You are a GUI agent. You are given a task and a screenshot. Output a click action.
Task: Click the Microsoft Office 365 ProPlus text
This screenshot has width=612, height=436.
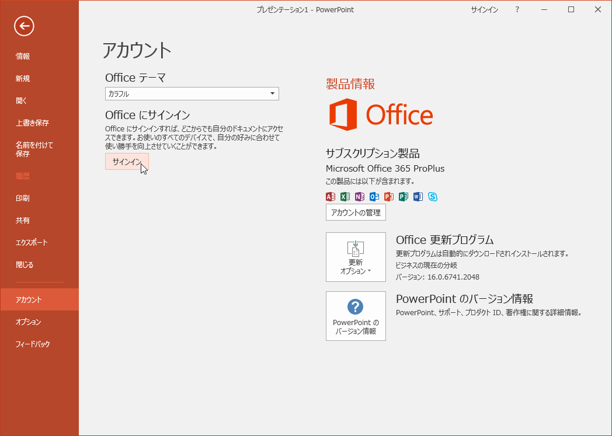pyautogui.click(x=385, y=169)
